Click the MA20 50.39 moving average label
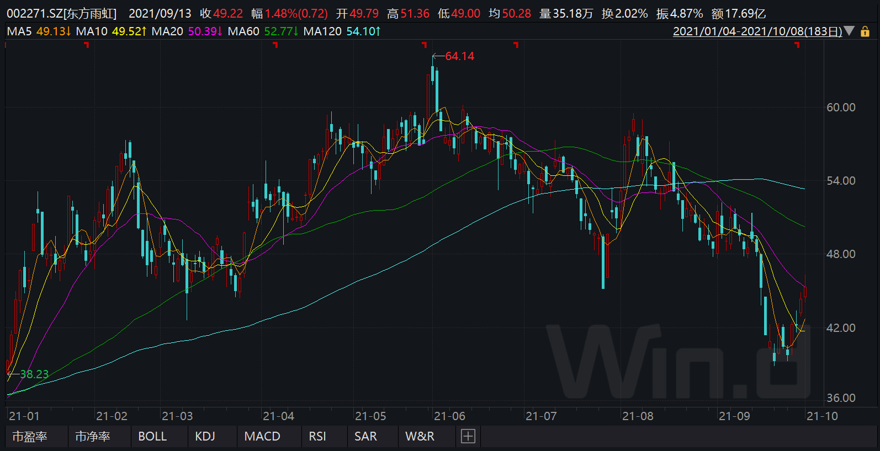Viewport: 880px width, 451px height. (x=187, y=31)
